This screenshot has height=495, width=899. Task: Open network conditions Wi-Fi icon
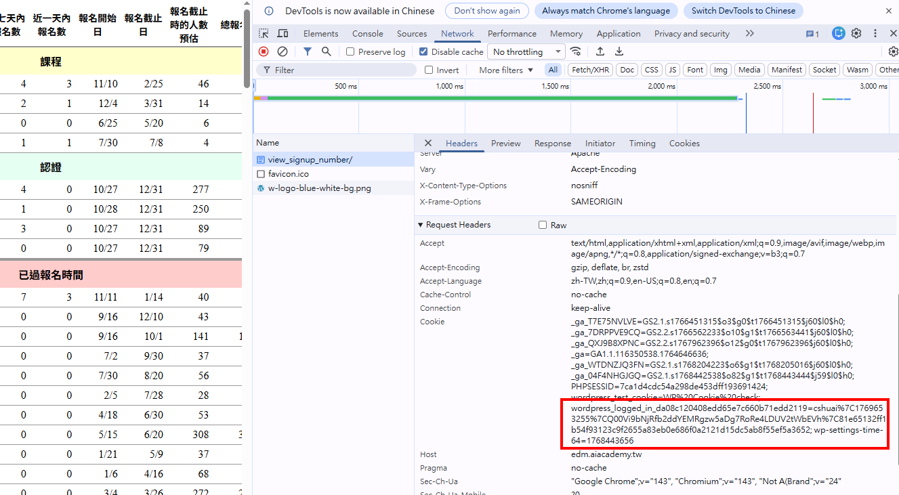(x=576, y=51)
